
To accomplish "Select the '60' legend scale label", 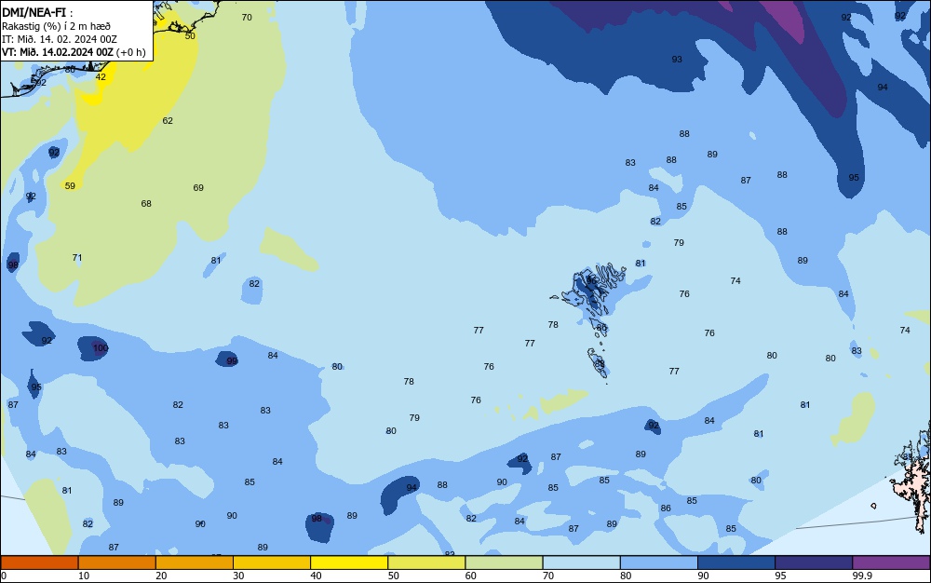I will tap(471, 576).
